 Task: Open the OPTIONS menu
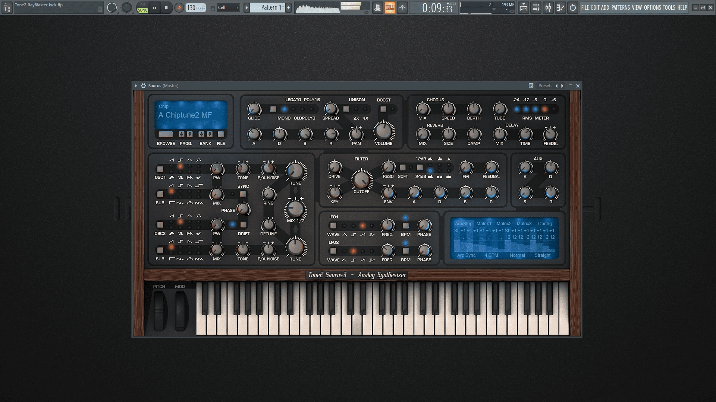653,7
